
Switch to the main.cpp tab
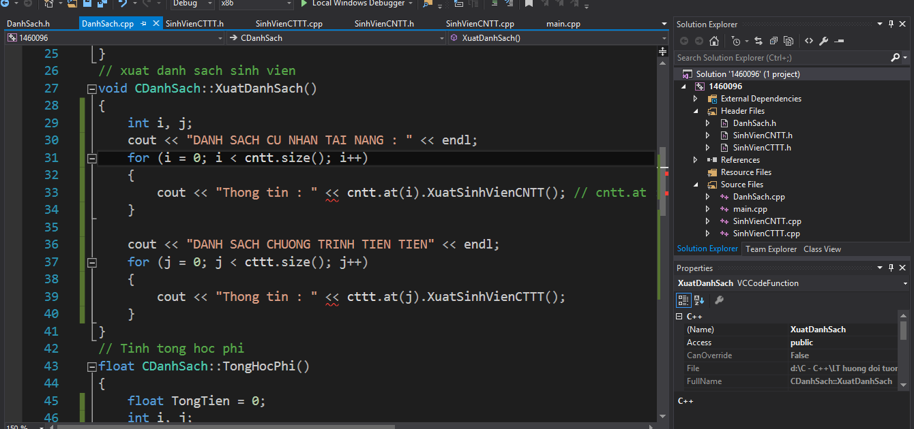click(563, 24)
